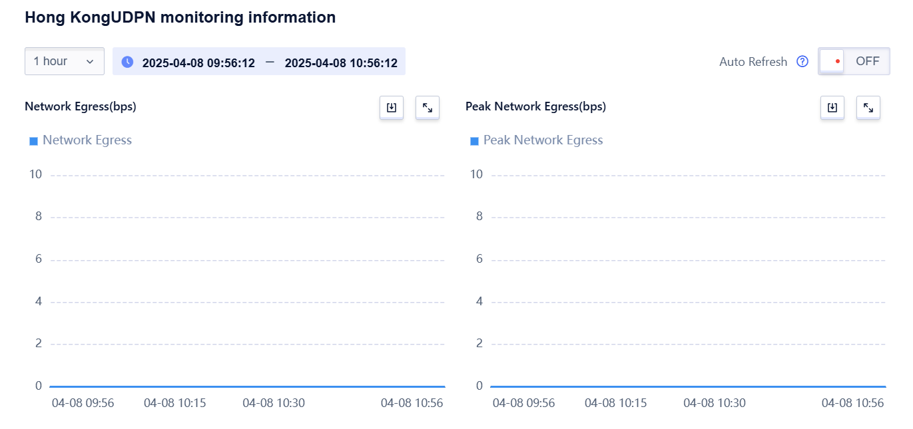Click the chevron arrow beside 1 hour
The image size is (913, 429).
90,62
